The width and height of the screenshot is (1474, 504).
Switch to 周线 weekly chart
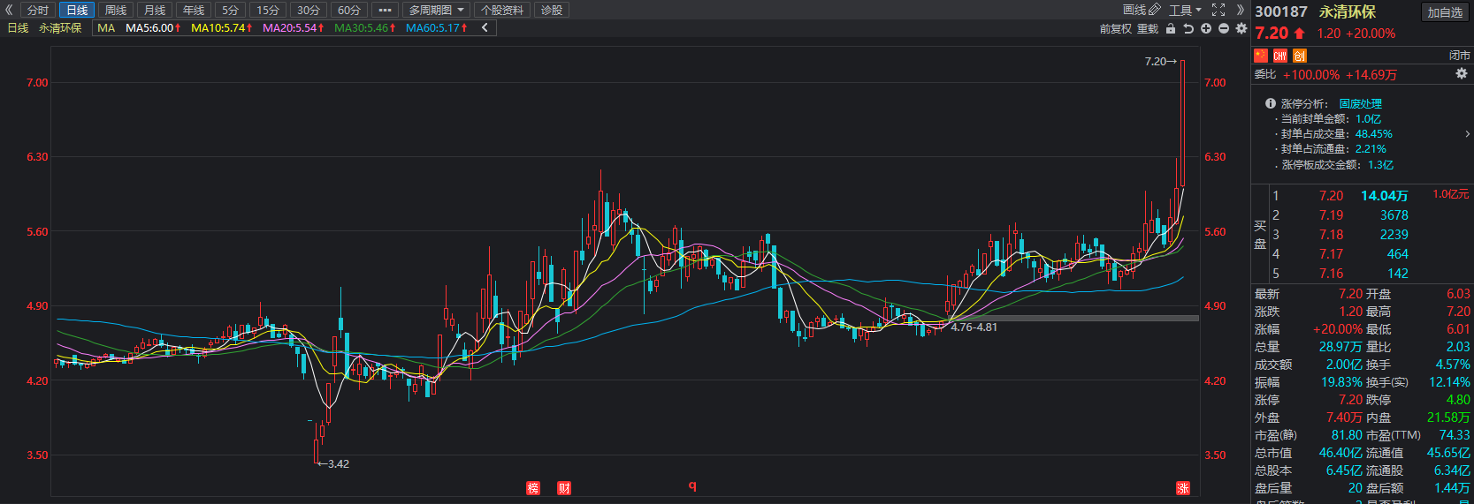(x=116, y=10)
